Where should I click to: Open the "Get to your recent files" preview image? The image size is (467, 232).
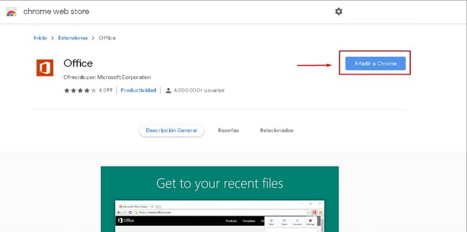point(220,199)
